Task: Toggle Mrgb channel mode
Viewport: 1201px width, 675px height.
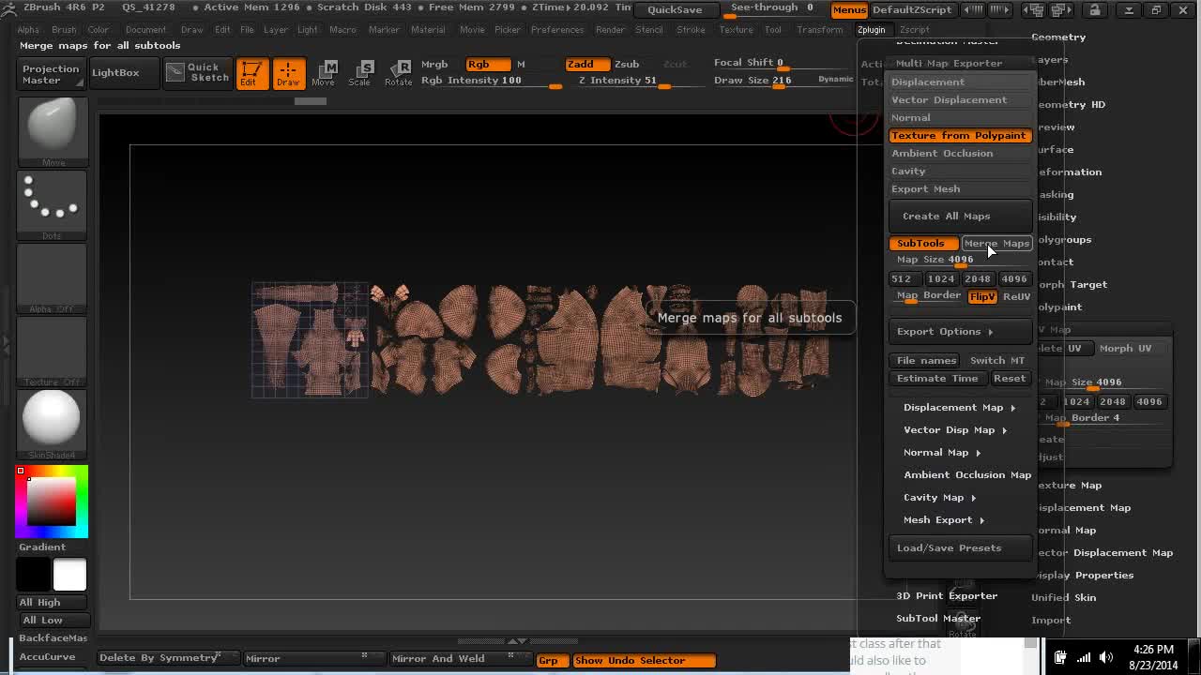Action: point(434,64)
